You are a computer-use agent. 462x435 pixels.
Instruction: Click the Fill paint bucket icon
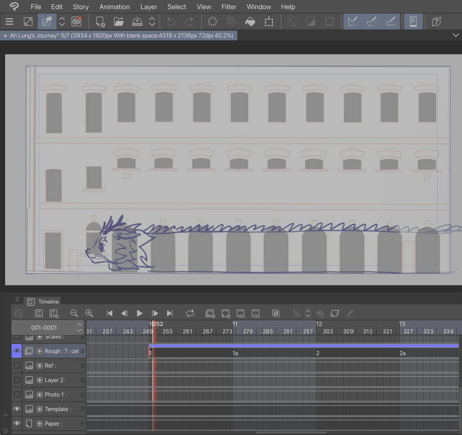[x=250, y=21]
